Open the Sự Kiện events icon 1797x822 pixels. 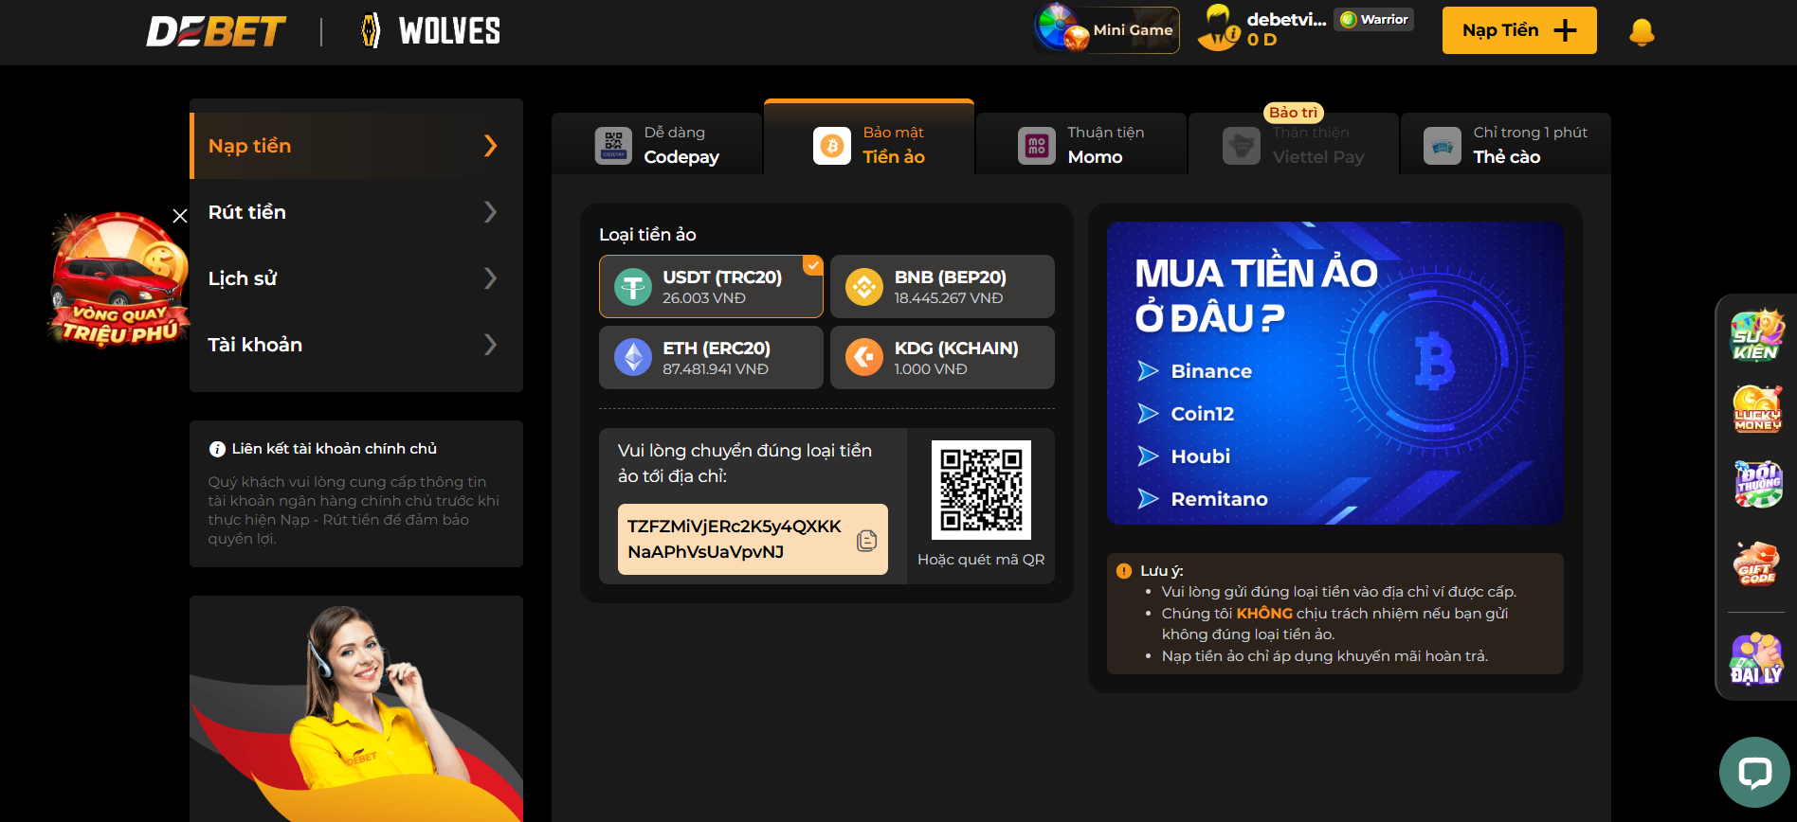click(x=1757, y=335)
